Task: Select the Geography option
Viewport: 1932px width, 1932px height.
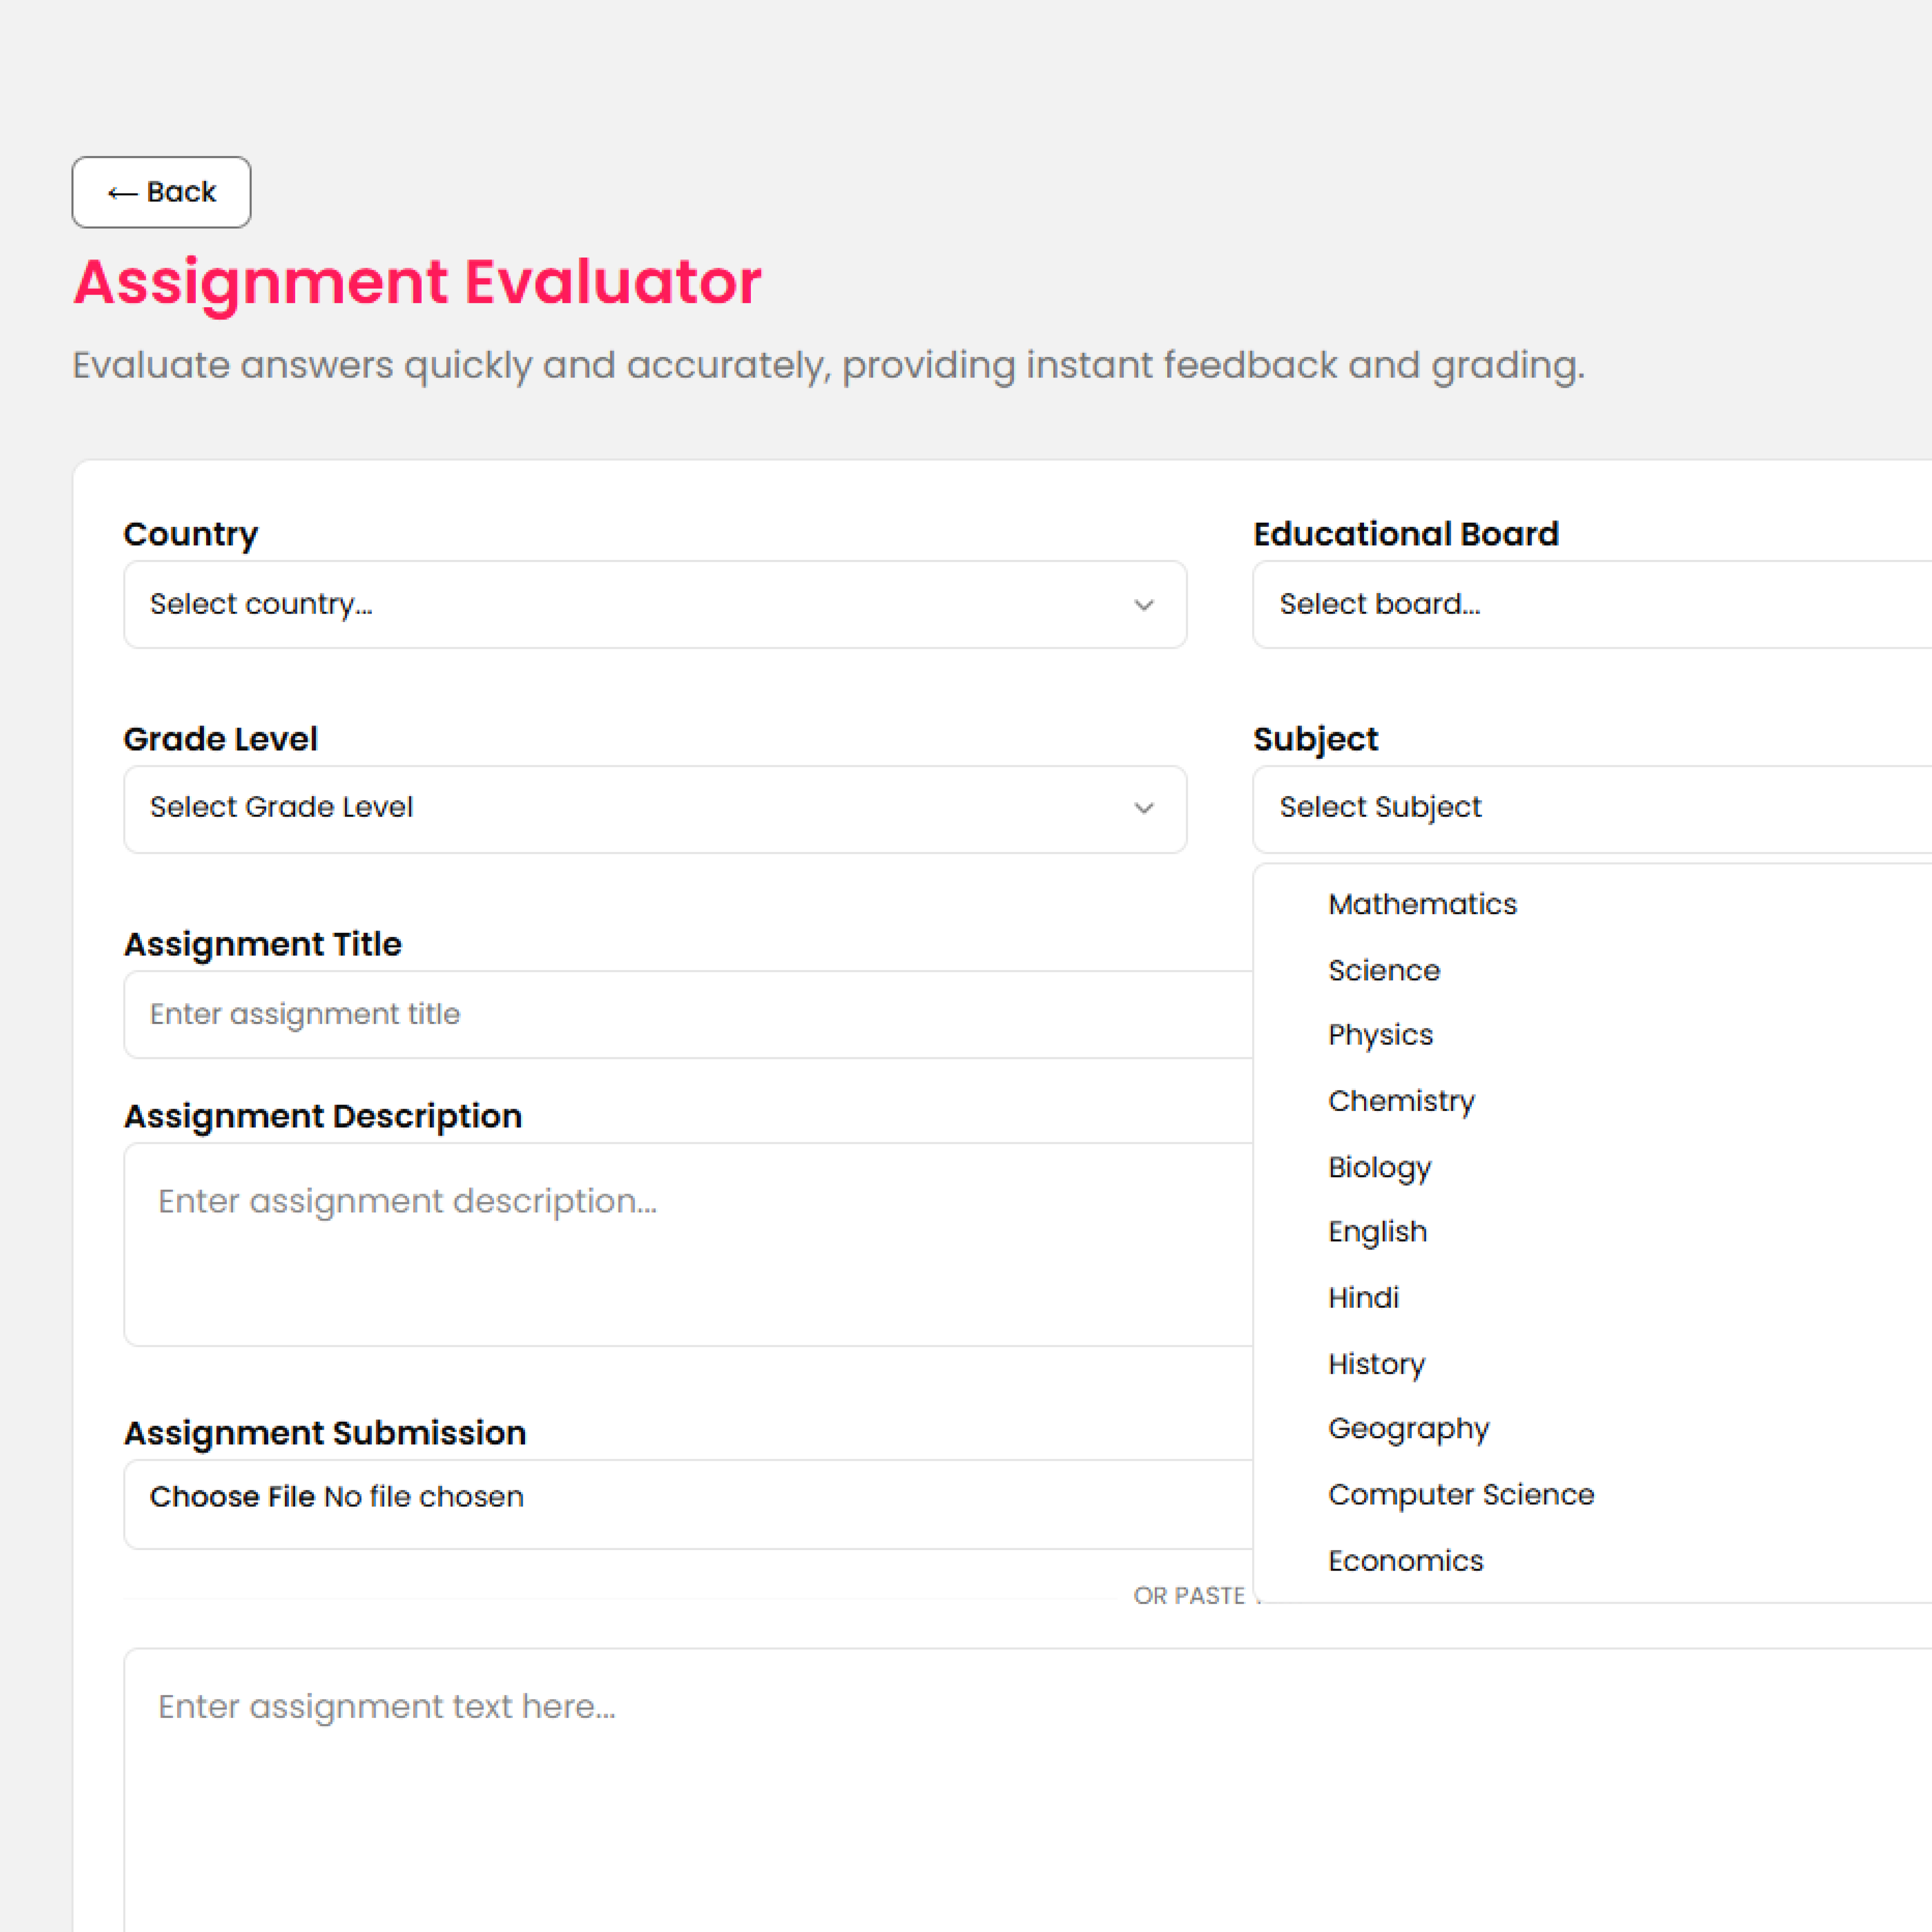Action: pyautogui.click(x=1408, y=1429)
